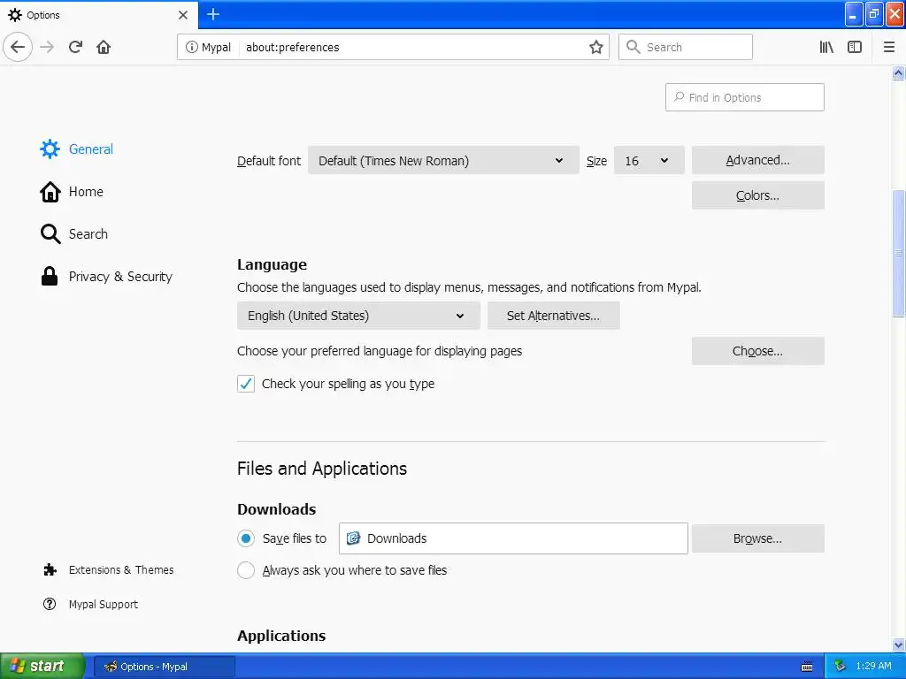
Task: Bookmark this page with the star icon
Action: point(596,47)
